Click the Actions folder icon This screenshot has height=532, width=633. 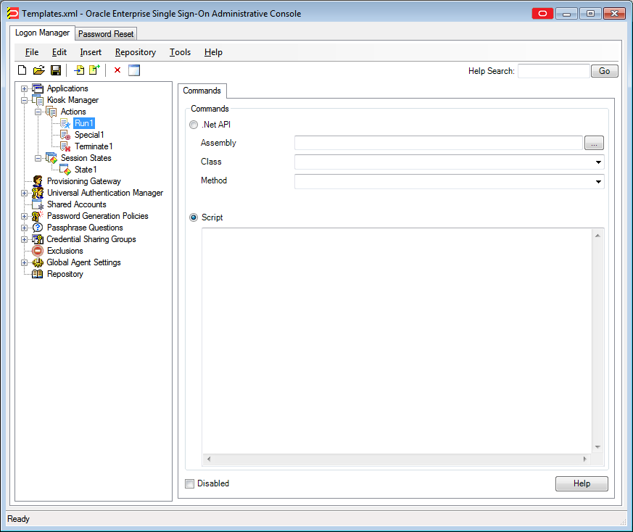tap(51, 112)
